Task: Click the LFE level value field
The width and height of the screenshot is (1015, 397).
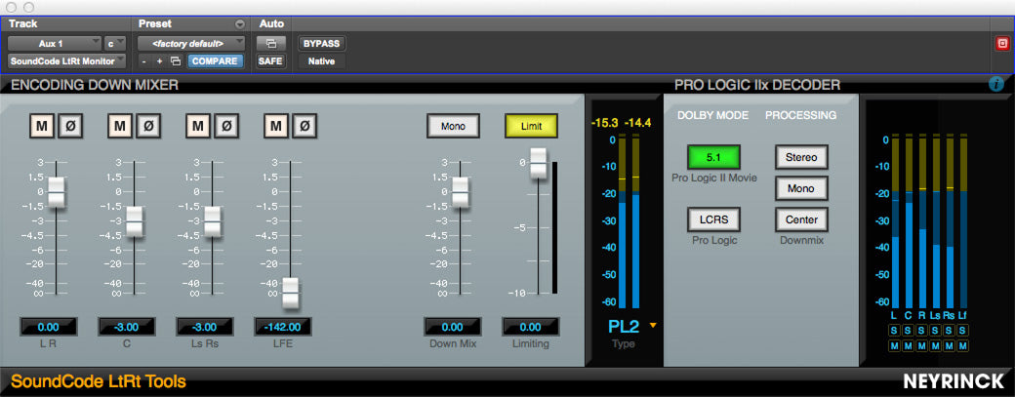Action: coord(282,327)
